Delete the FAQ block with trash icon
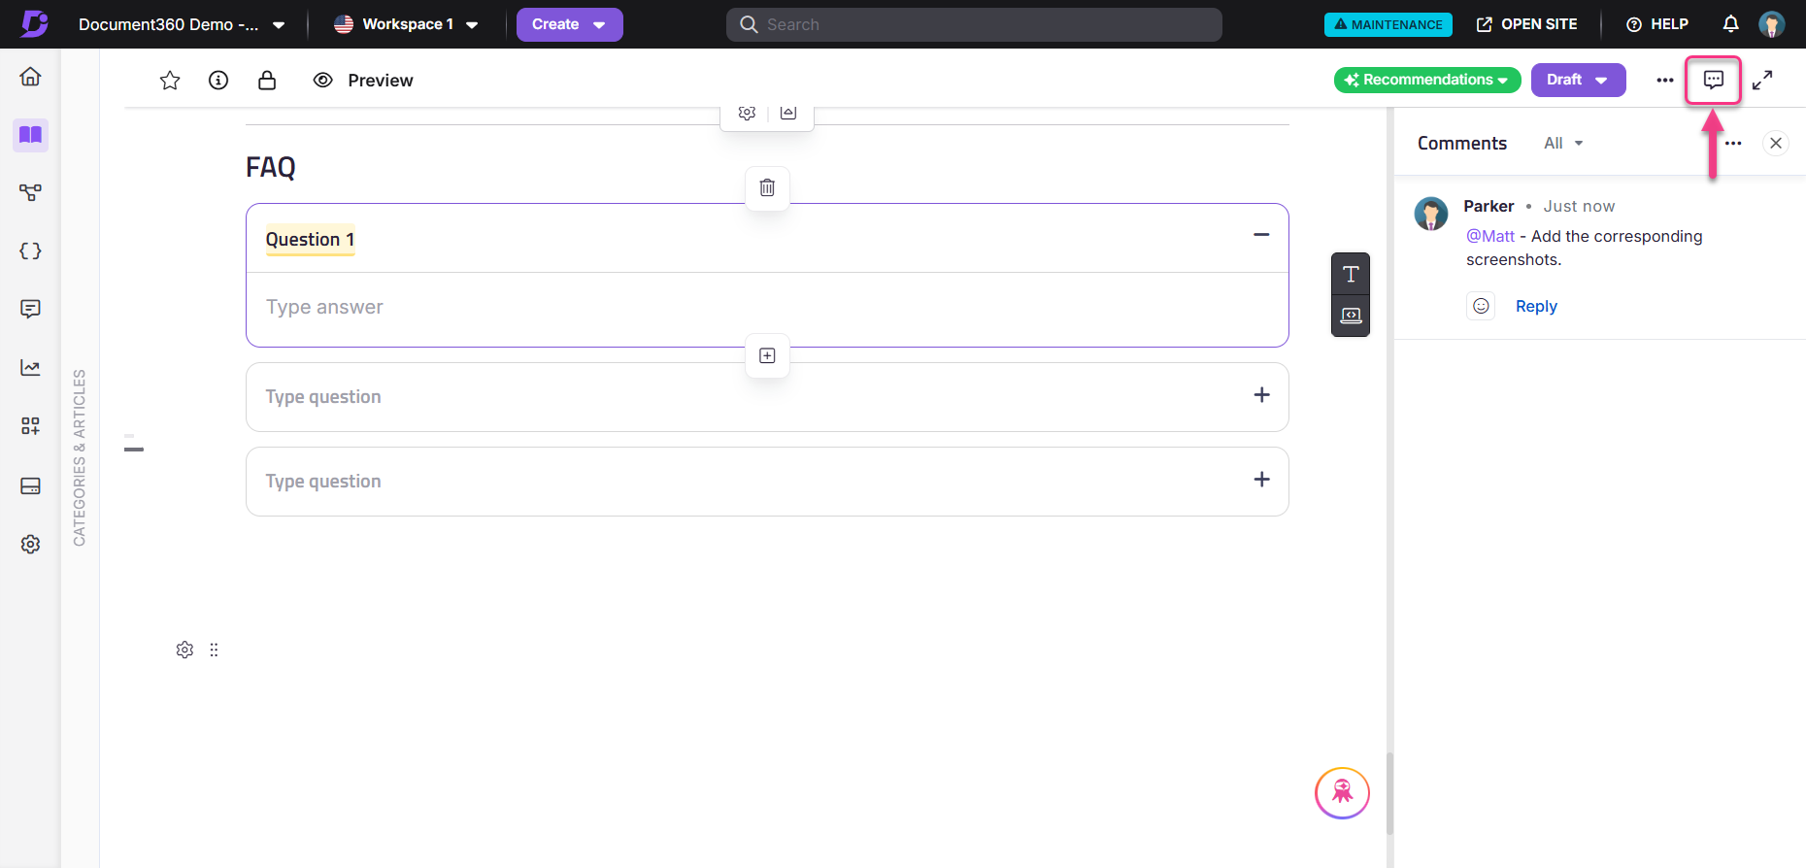Screen dimensions: 1806x868 767,187
